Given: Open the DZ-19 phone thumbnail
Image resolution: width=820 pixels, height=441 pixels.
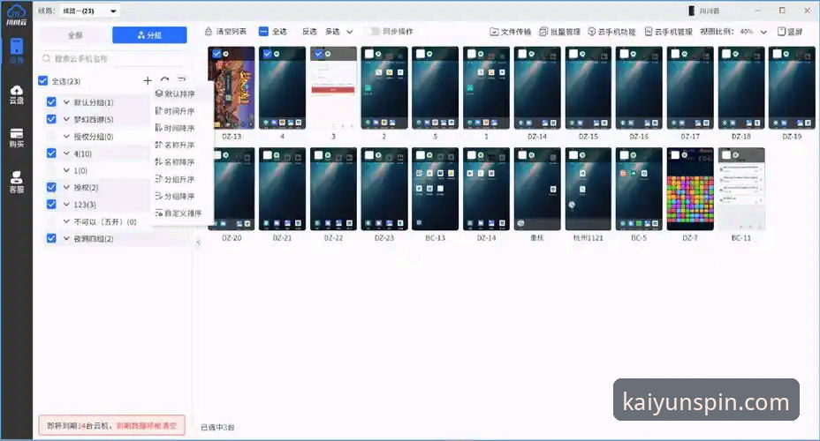Looking at the screenshot, I should (x=792, y=87).
